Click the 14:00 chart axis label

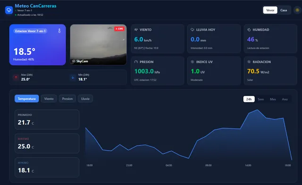click(x=248, y=165)
